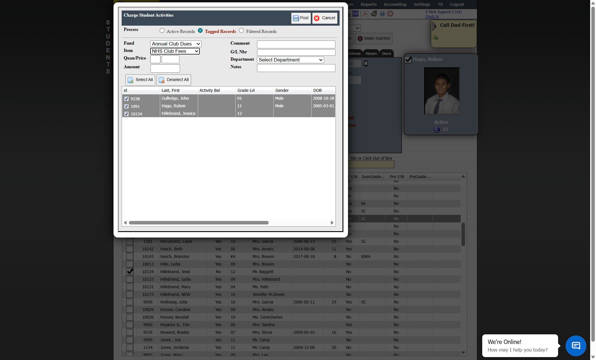Uncheck Gulledge, John record 9238
Image resolution: width=596 pixels, height=360 pixels.
126,99
